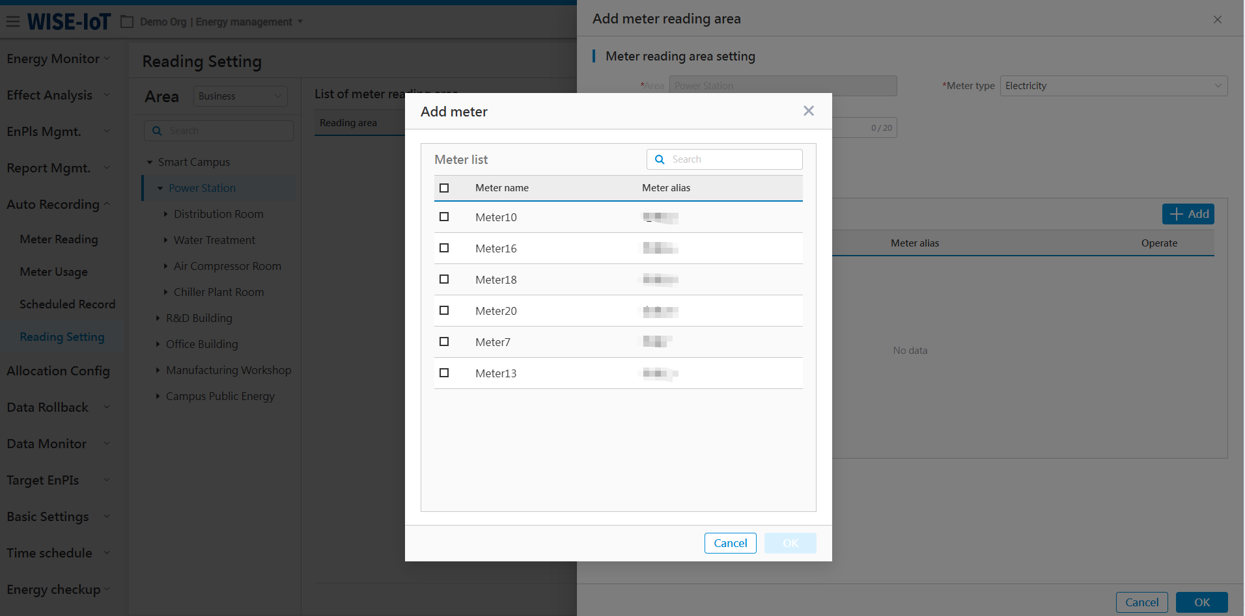1245x616 pixels.
Task: Open the Business area dropdown
Action: click(240, 96)
